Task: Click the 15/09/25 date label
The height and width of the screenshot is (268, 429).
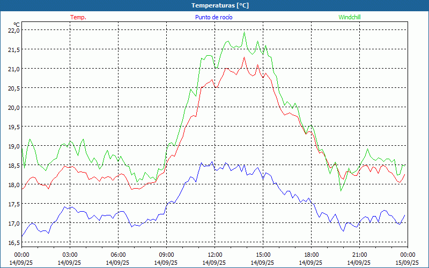Action: (x=408, y=263)
